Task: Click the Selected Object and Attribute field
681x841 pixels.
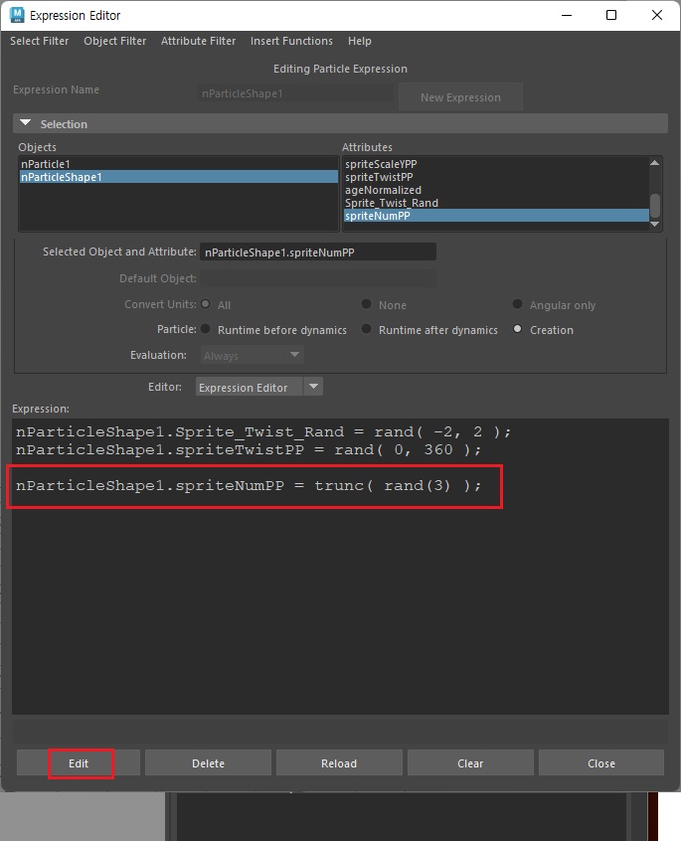Action: (x=318, y=252)
